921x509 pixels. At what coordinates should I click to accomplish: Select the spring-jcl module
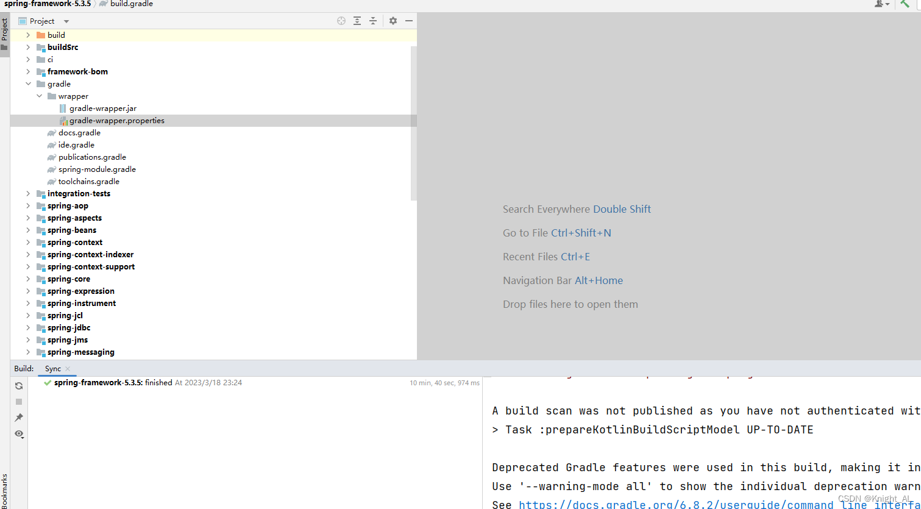(65, 316)
